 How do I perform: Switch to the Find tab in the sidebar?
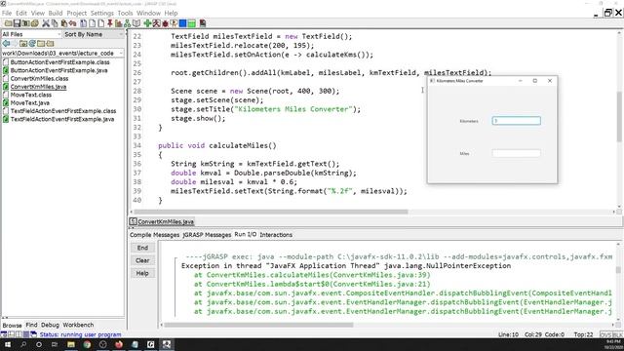pyautogui.click(x=31, y=325)
